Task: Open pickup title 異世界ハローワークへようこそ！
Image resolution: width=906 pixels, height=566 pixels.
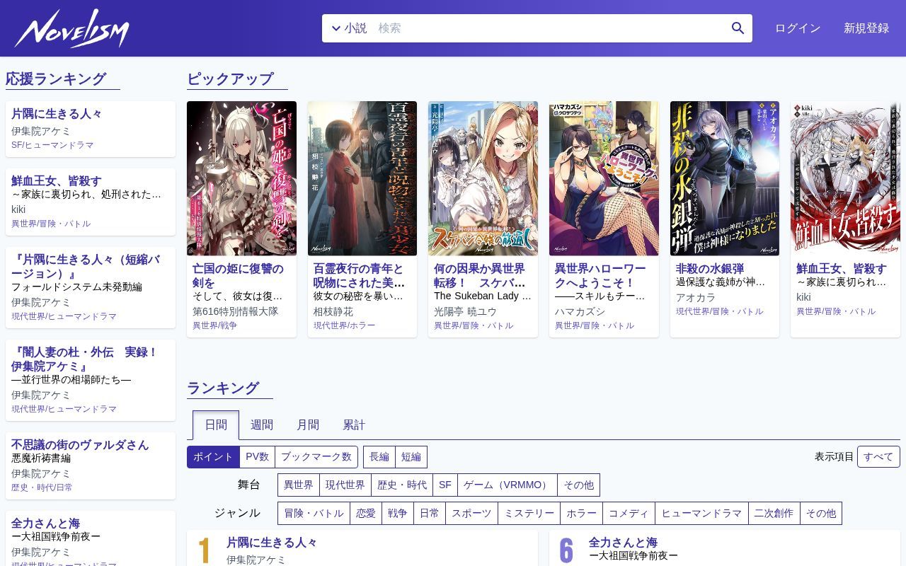Action: tap(600, 276)
